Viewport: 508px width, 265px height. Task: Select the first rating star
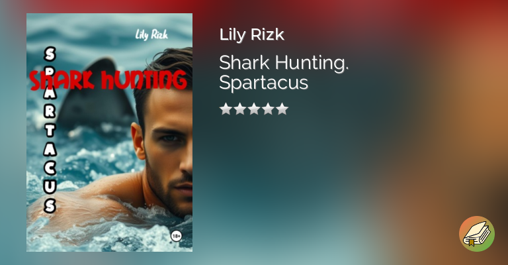point(226,109)
